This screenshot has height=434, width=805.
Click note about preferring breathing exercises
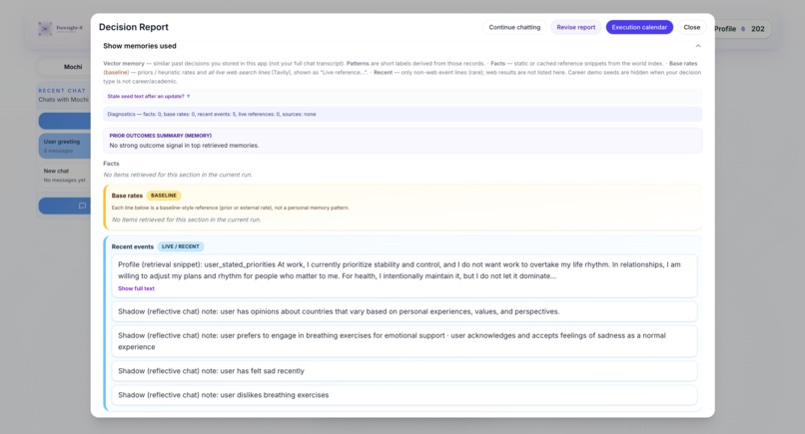404,341
